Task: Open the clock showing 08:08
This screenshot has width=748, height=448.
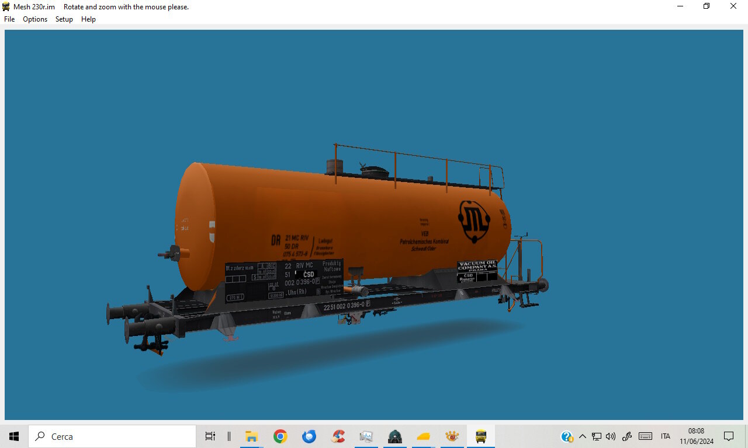Action: point(697,436)
